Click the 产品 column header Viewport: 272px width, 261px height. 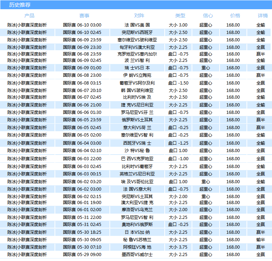[x=29, y=16]
